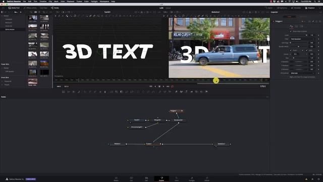
Task: Toggle keyframe for Soft Edge parameter
Action: [x=318, y=42]
